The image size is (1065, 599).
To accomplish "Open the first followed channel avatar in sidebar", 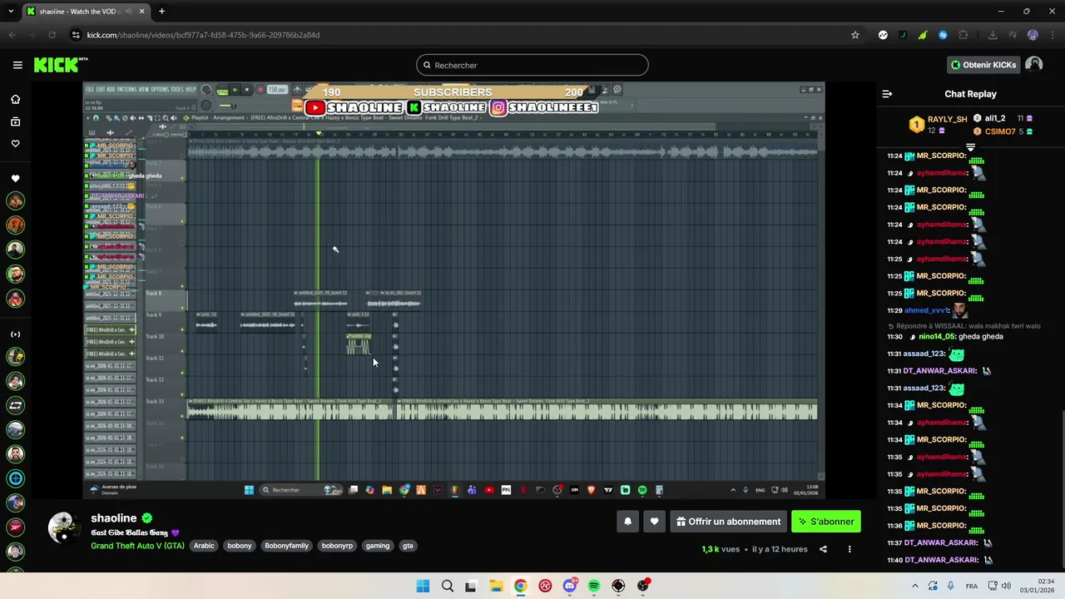I will pyautogui.click(x=15, y=200).
